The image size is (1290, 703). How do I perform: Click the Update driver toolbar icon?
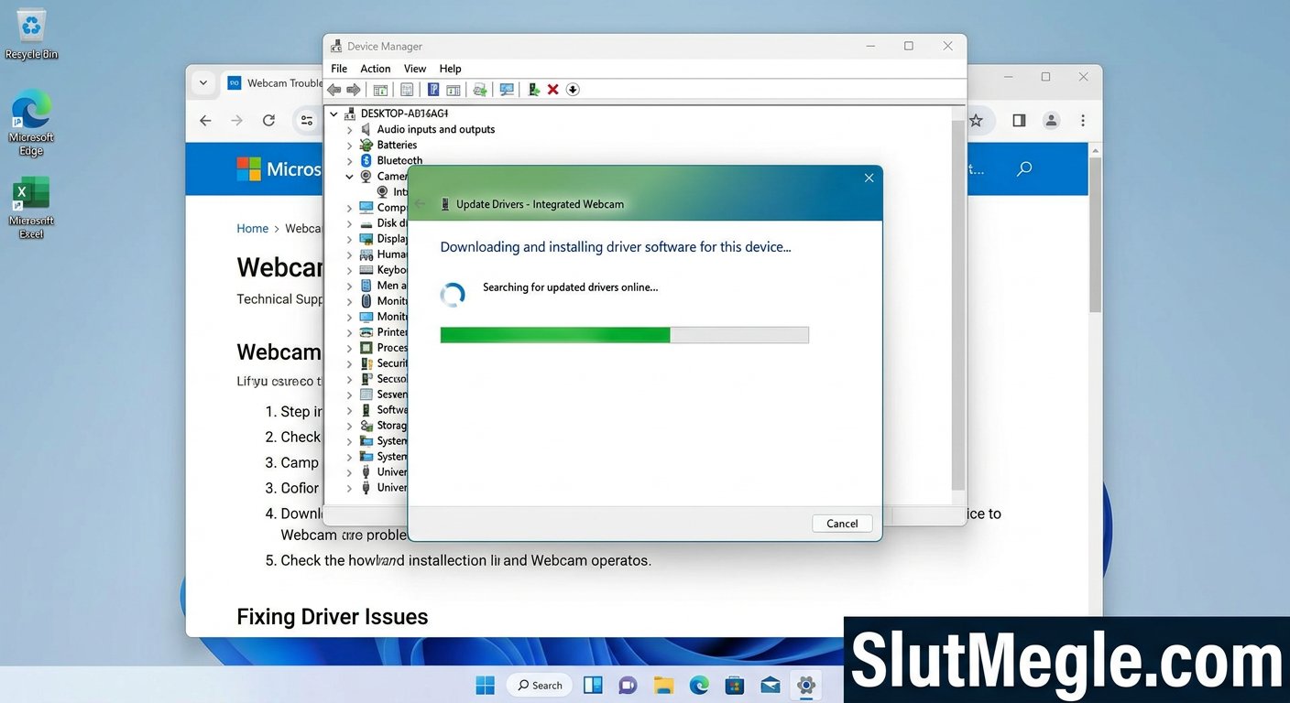coord(479,90)
